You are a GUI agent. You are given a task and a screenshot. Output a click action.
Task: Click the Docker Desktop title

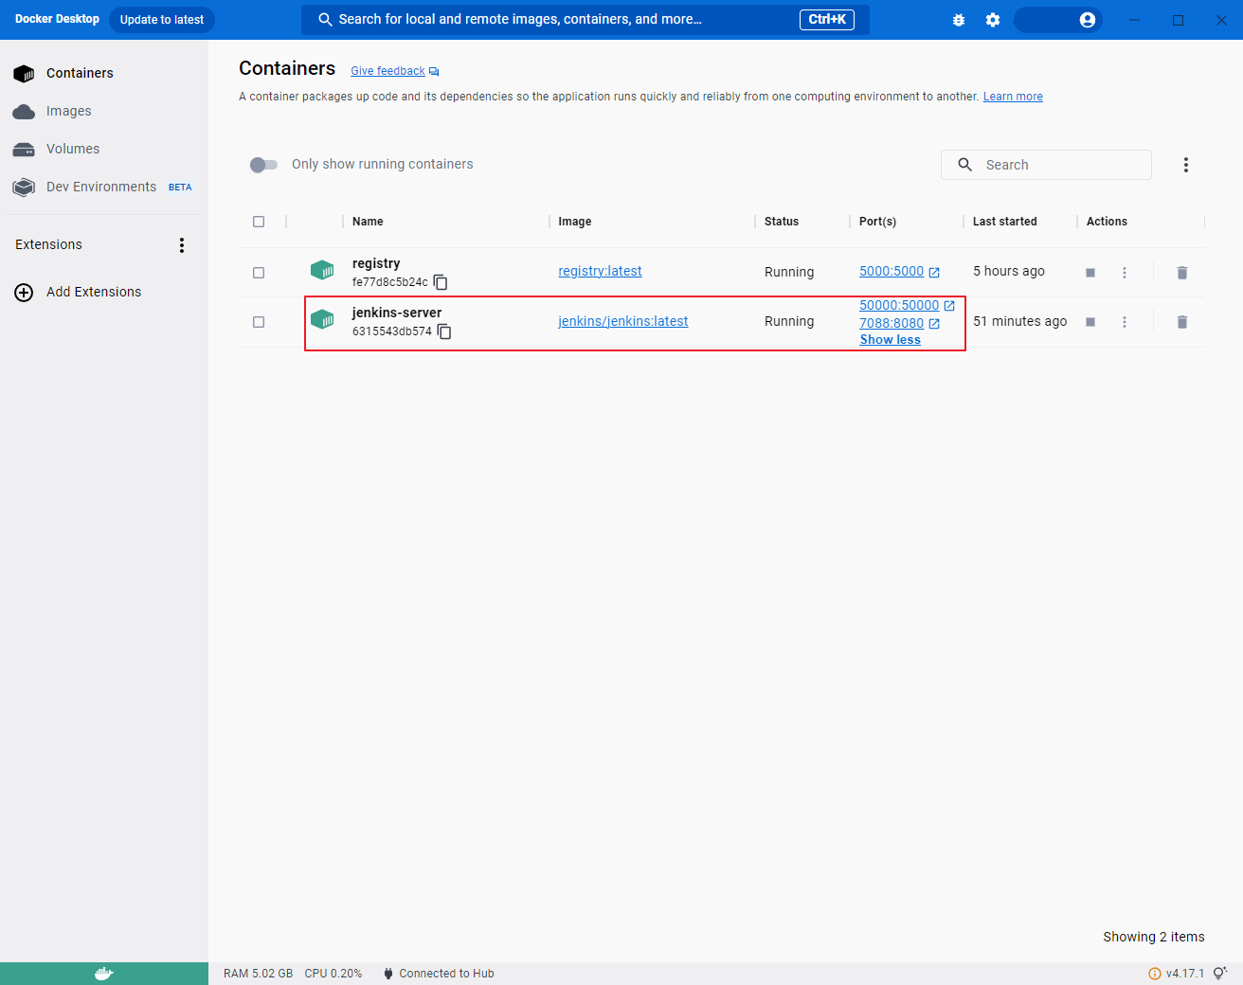pyautogui.click(x=57, y=19)
